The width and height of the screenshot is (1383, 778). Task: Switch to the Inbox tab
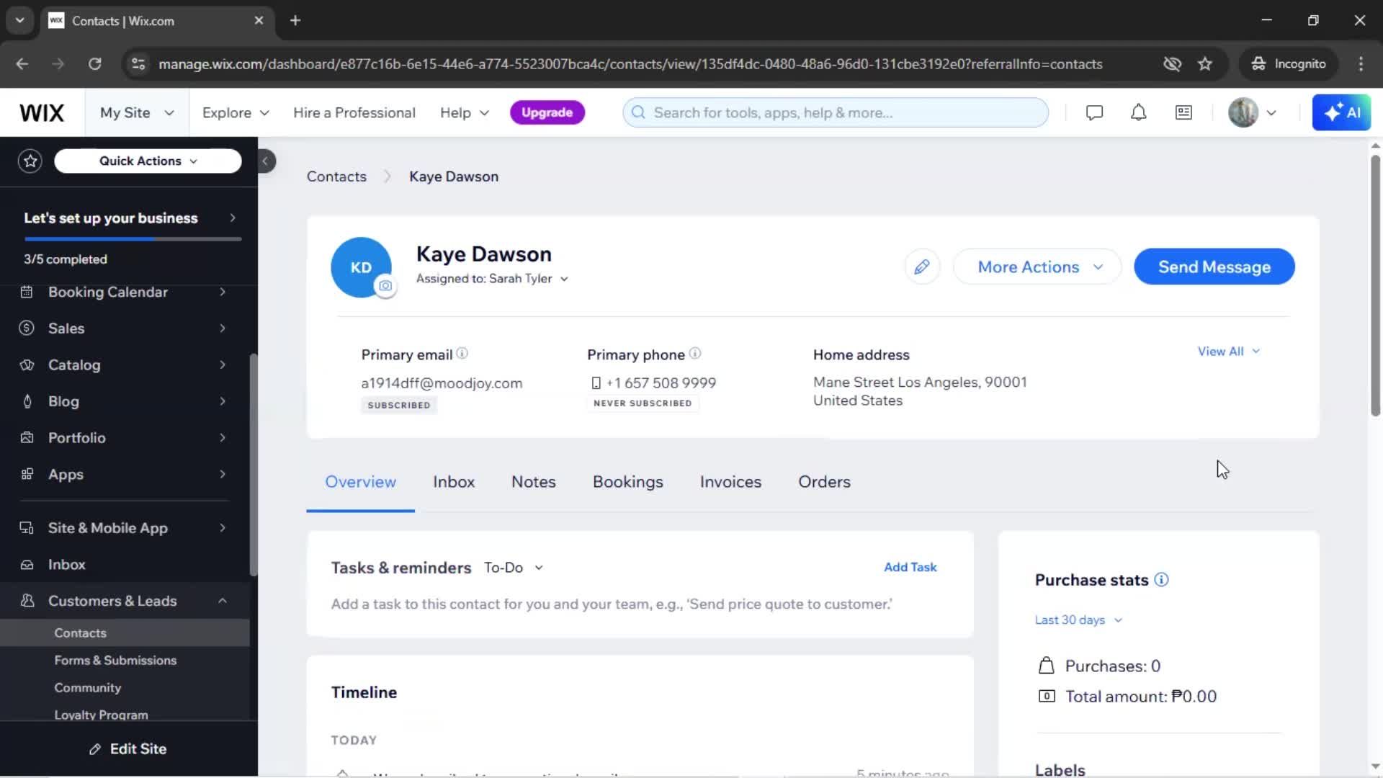[454, 482]
